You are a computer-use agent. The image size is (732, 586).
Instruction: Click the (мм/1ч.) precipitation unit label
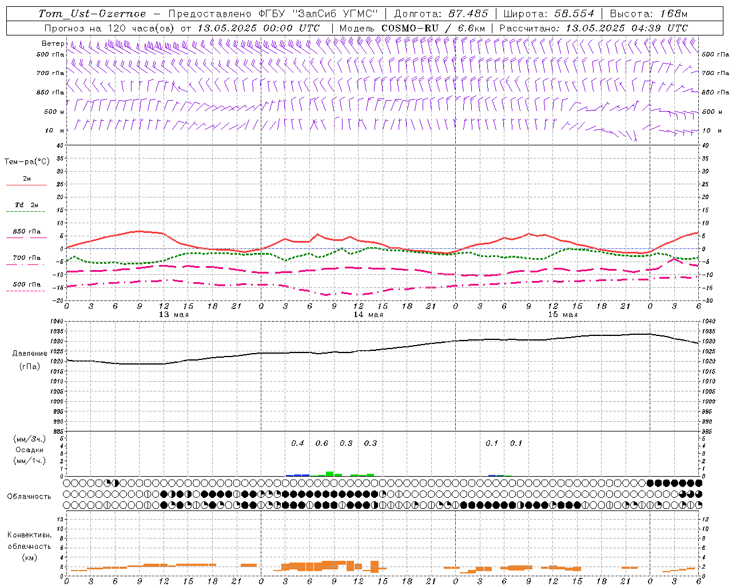pos(30,461)
